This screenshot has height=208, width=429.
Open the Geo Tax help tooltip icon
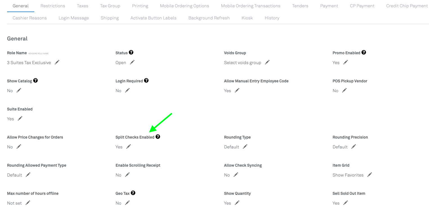tap(133, 193)
